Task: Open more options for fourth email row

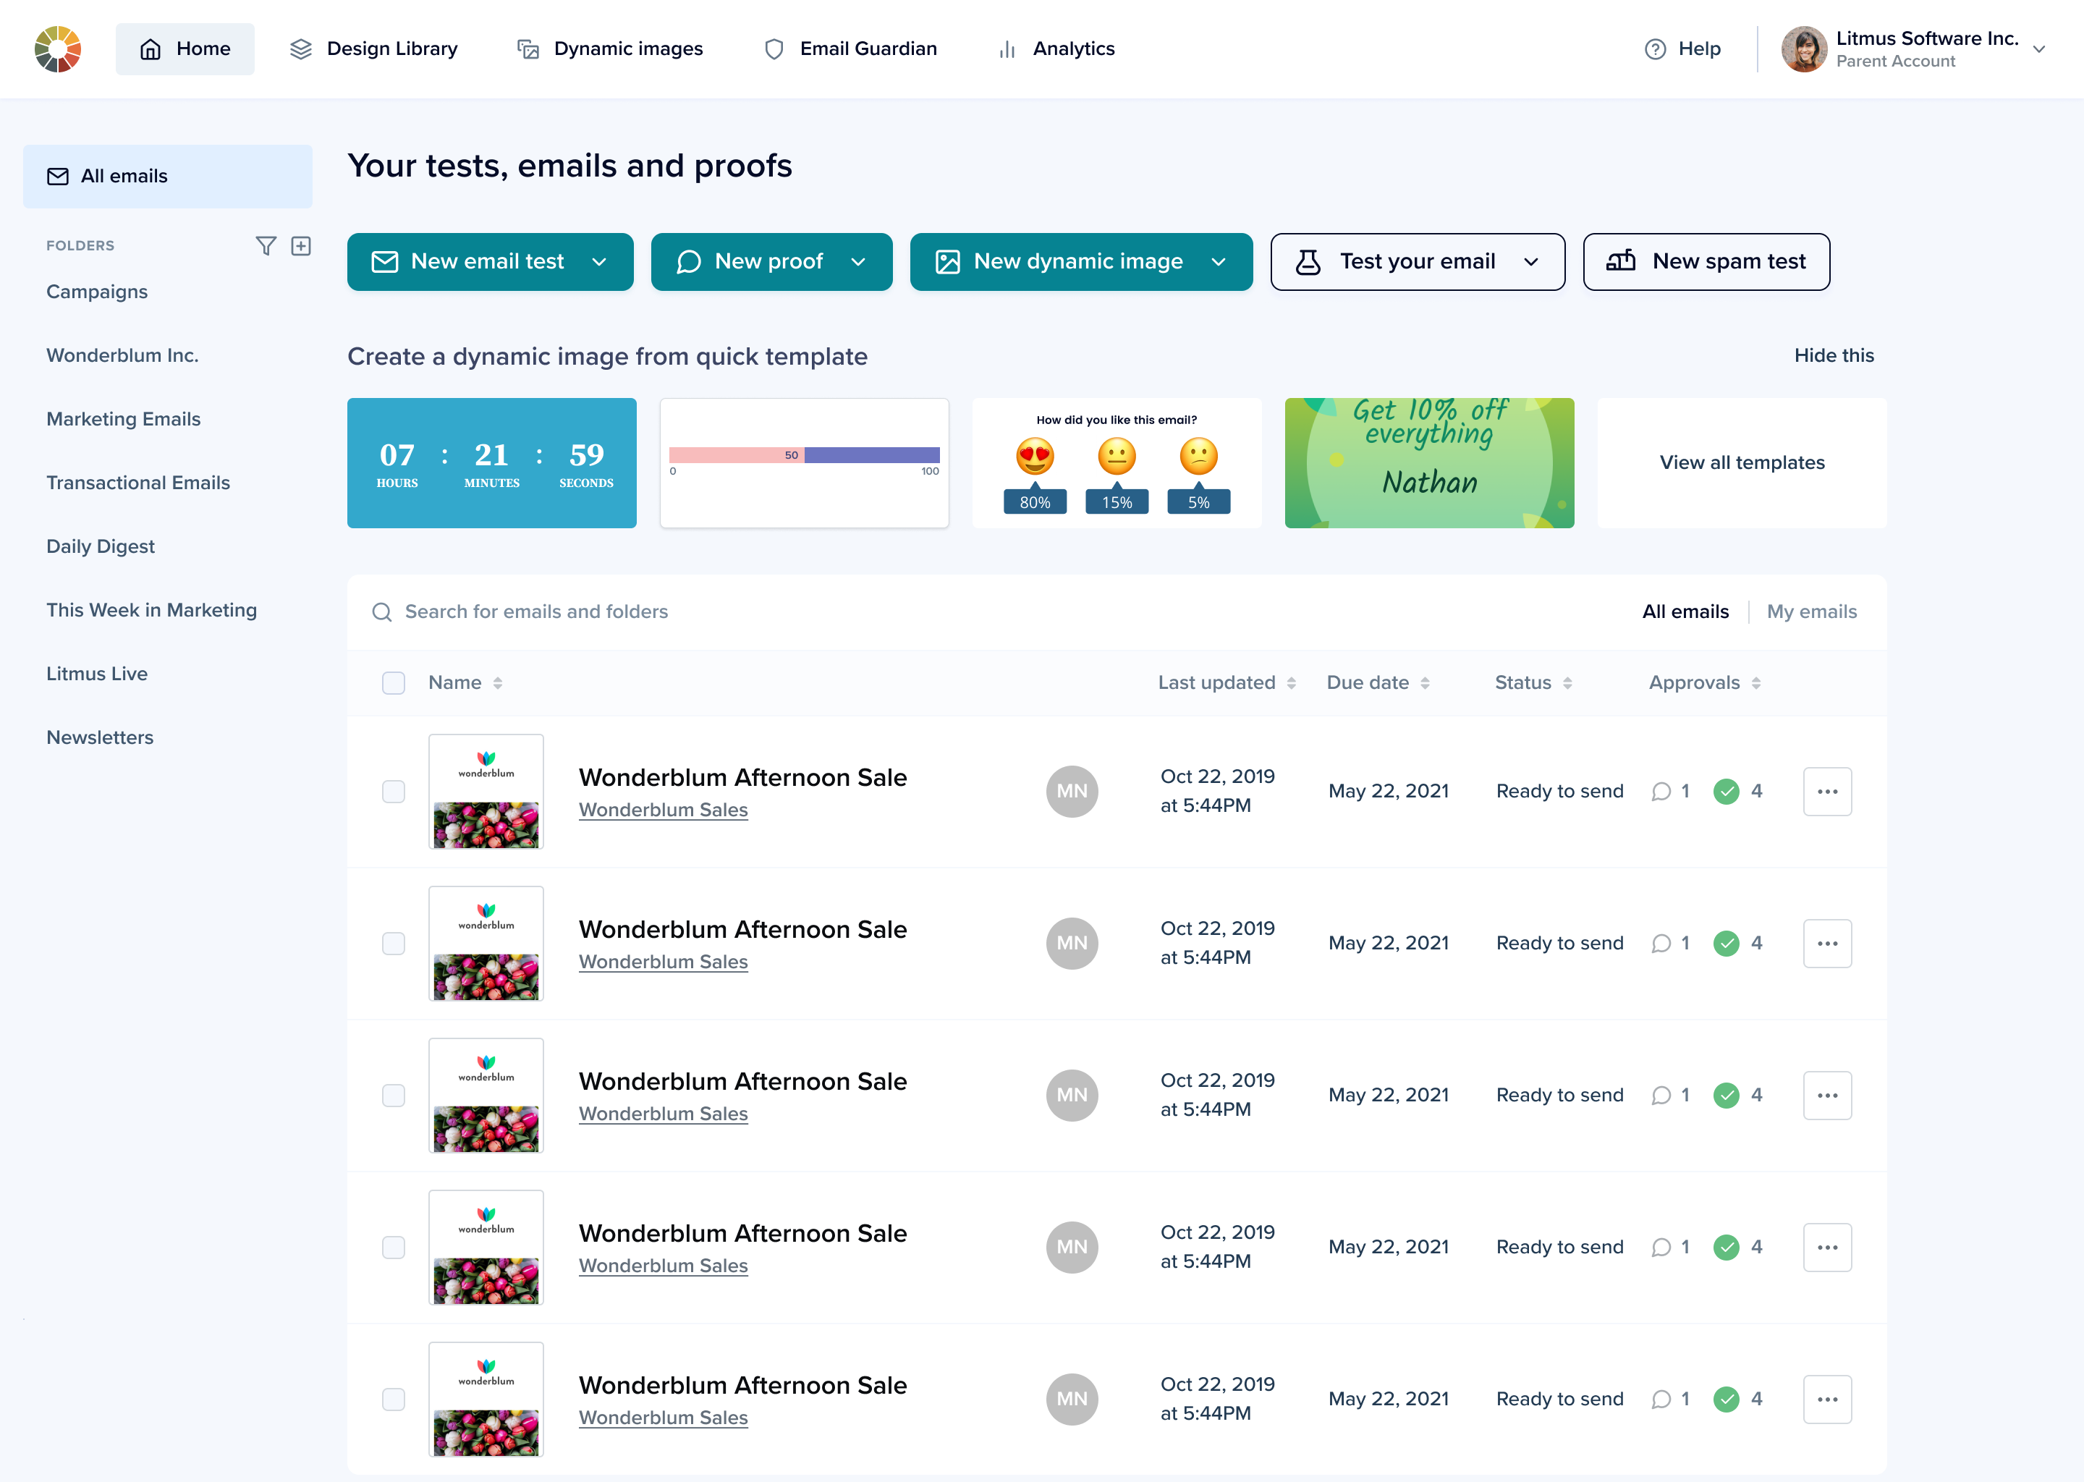Action: click(x=1826, y=1247)
